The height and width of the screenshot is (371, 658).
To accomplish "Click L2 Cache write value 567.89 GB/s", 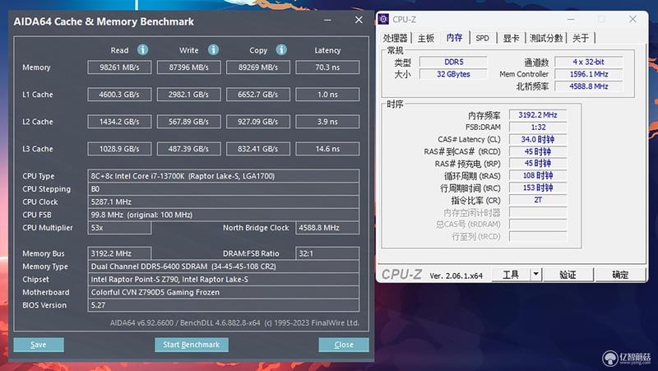I will [189, 122].
